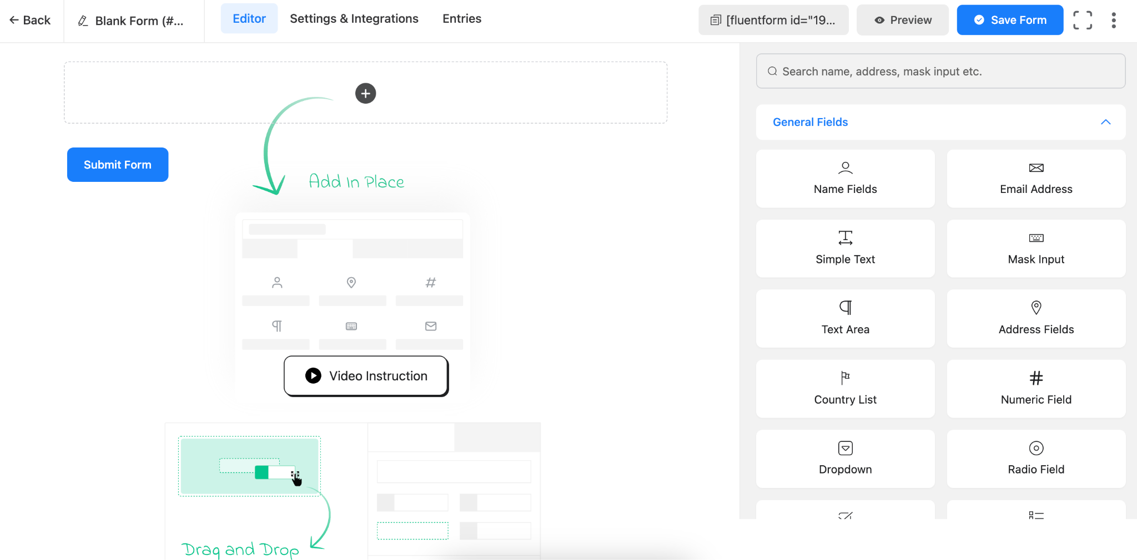
Task: Select the Email Address element
Action: tap(1035, 177)
